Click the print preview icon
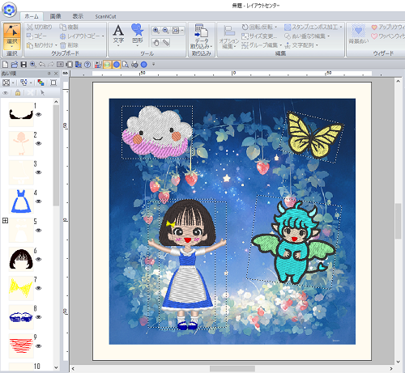Viewport: 405px width, 373px height. click(126, 64)
